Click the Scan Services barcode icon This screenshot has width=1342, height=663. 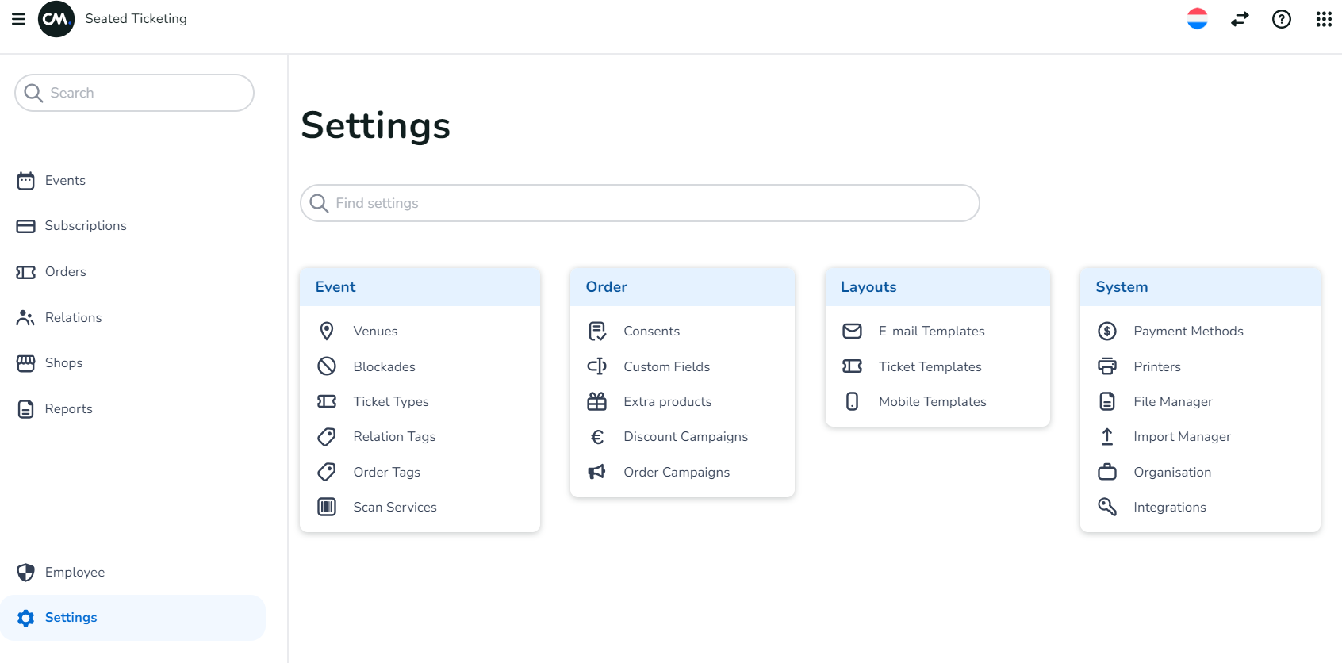click(x=327, y=508)
